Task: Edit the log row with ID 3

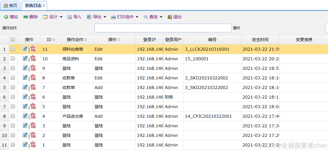Action: click(x=25, y=126)
